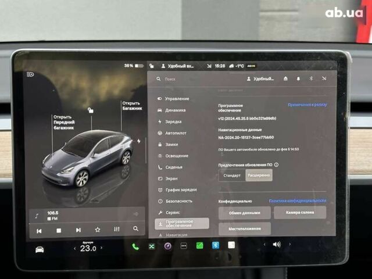The width and height of the screenshot is (372, 279).
Task: Select Программное обеспечение section
Action: coord(182,223)
